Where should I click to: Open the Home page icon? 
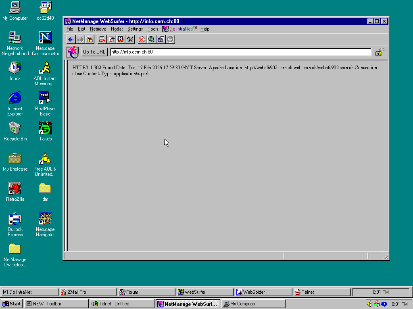89,39
